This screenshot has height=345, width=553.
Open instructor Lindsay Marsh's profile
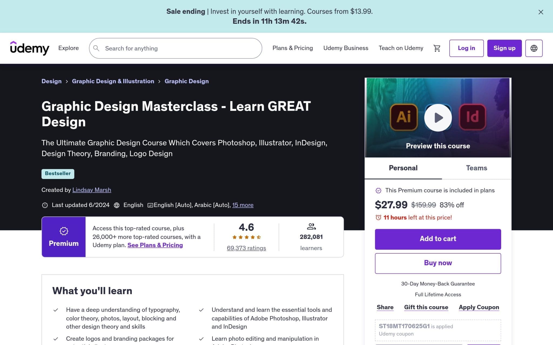click(x=92, y=190)
